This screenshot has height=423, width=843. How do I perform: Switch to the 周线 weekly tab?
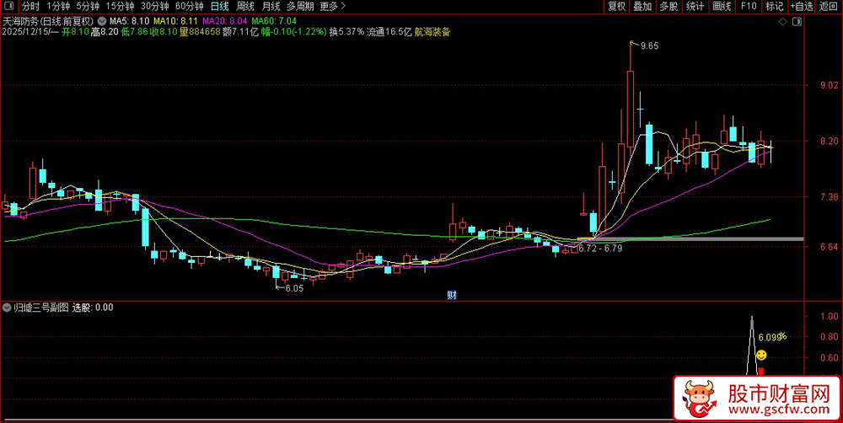point(245,7)
